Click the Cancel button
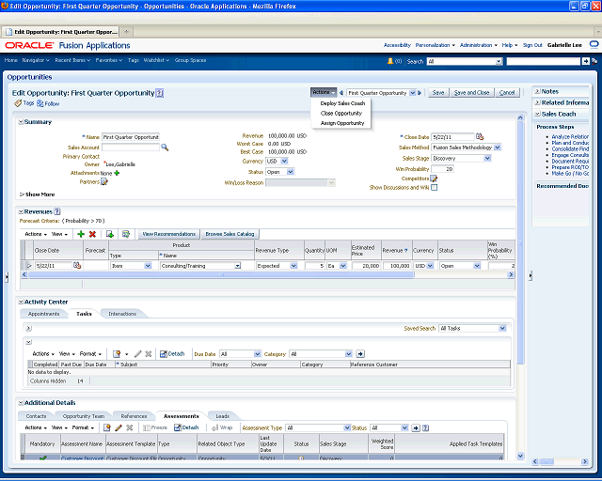The image size is (602, 481). click(507, 93)
